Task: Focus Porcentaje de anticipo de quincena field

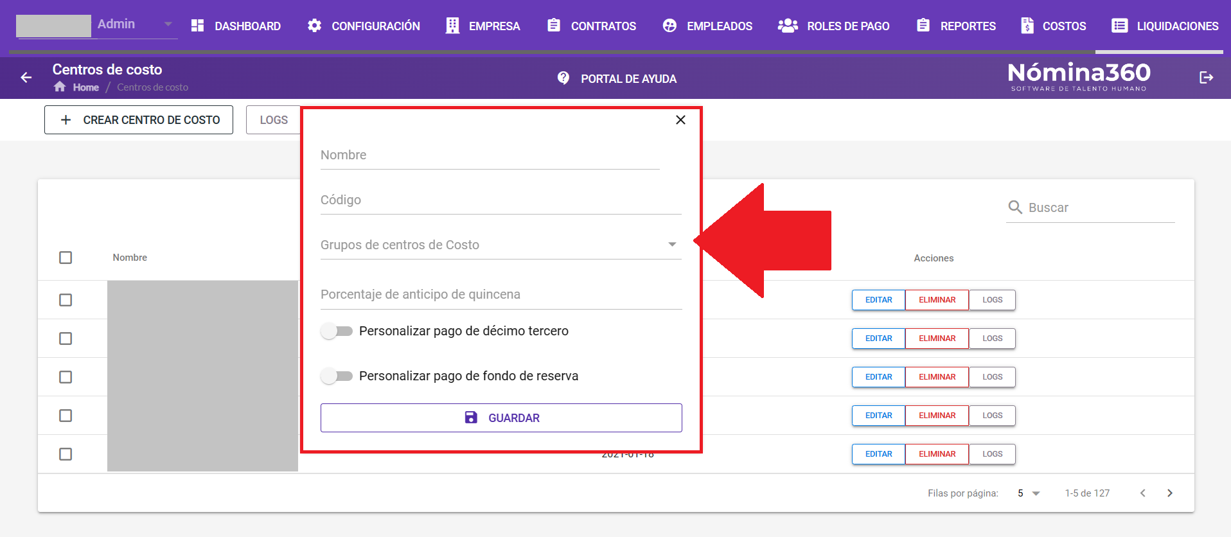Action: [x=501, y=295]
